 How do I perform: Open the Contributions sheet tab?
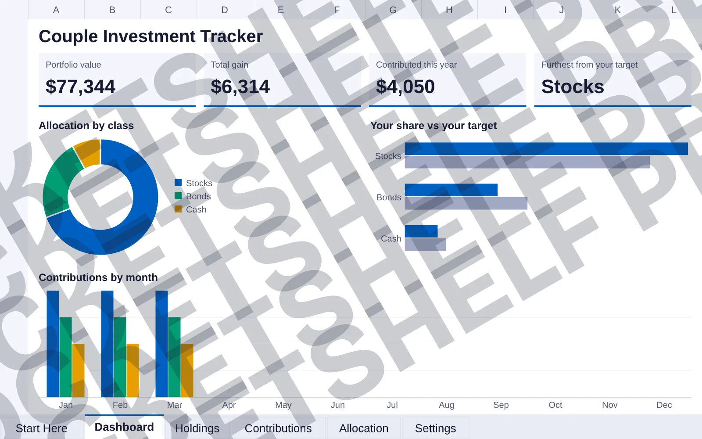click(x=278, y=428)
